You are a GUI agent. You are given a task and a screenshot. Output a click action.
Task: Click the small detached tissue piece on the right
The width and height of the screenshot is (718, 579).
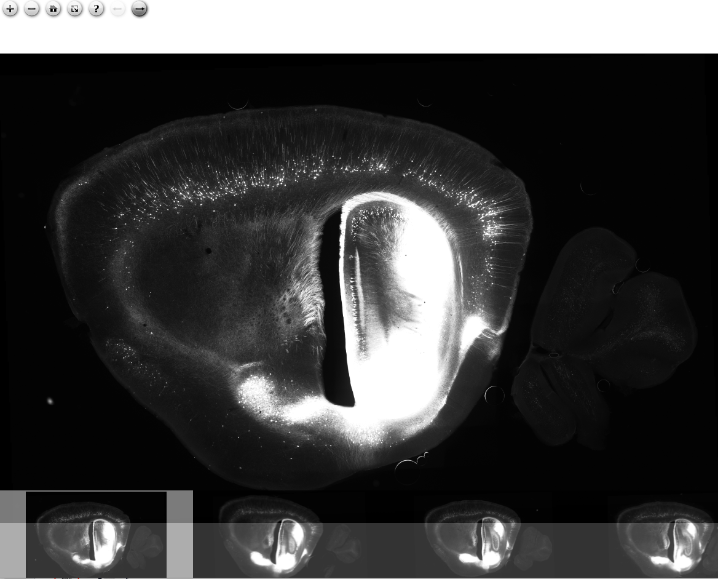(x=602, y=332)
